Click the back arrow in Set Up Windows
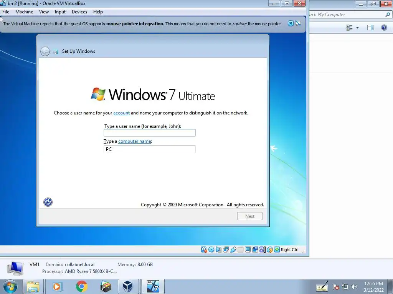The image size is (393, 294). pos(45,52)
